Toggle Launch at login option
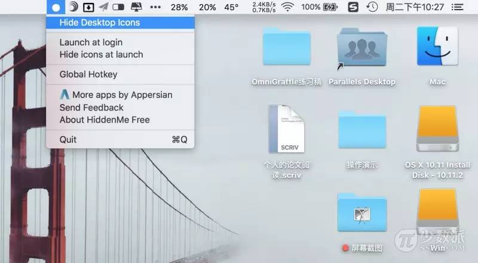The width and height of the screenshot is (478, 263). pyautogui.click(x=91, y=42)
